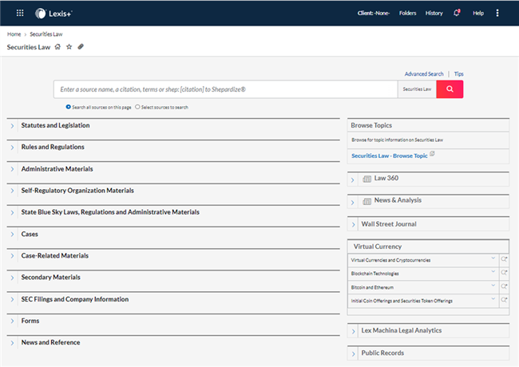519x367 pixels.
Task: Run search with red magnifier button
Action: pyautogui.click(x=450, y=89)
